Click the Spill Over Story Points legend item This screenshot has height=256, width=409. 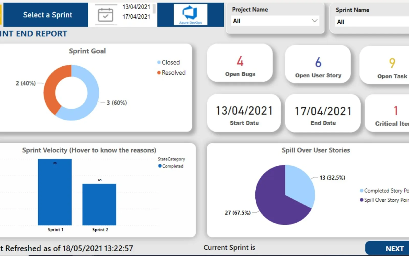(x=384, y=200)
